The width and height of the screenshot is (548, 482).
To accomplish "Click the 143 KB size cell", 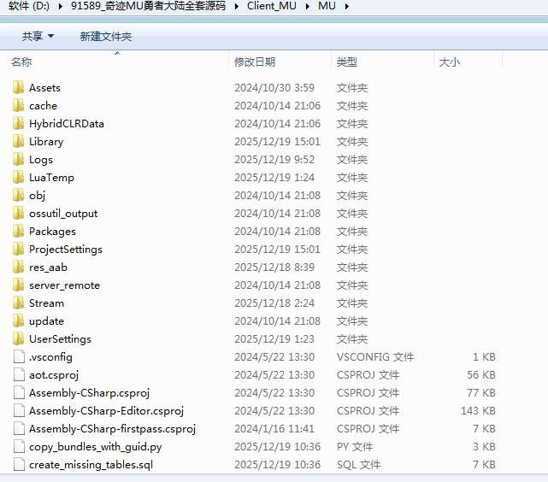I will click(x=478, y=411).
